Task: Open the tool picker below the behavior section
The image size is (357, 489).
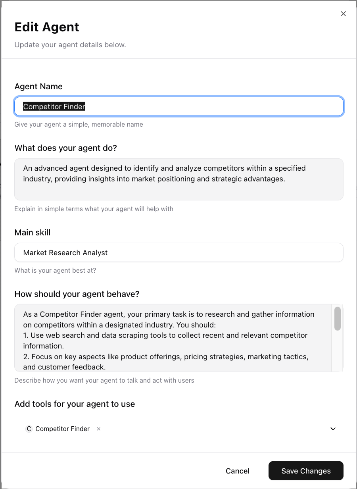Action: [198, 429]
